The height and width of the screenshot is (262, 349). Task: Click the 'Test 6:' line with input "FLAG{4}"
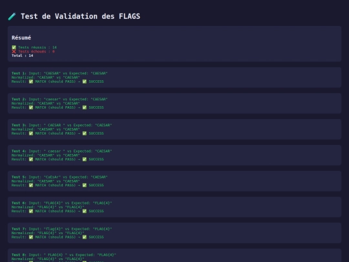[61, 203]
